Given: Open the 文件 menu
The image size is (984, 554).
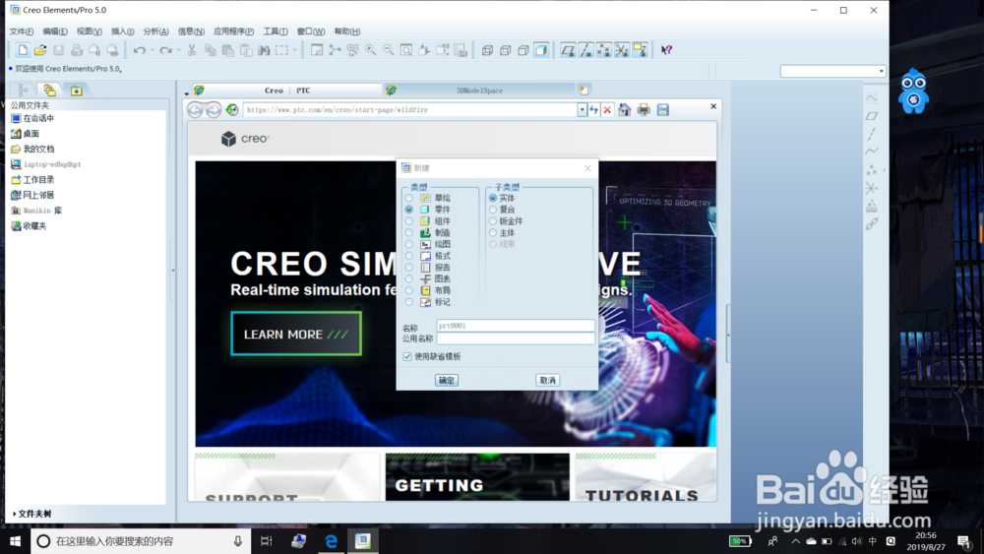Looking at the screenshot, I should point(22,31).
